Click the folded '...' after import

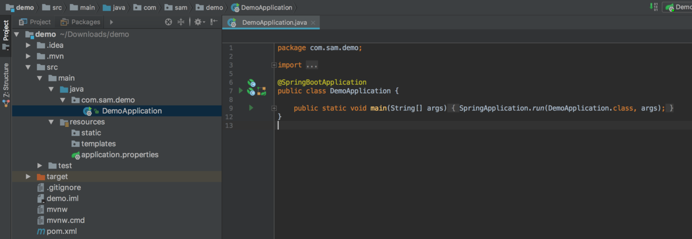click(x=312, y=65)
